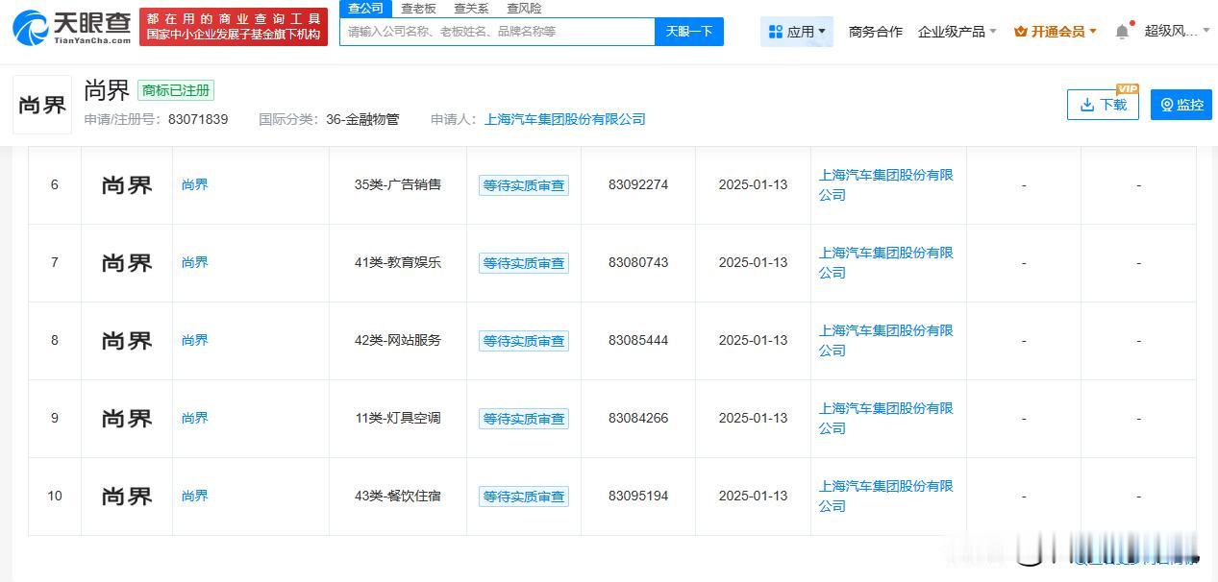Image resolution: width=1218 pixels, height=582 pixels.
Task: Click 等待实质审查 status in row 9
Action: (524, 419)
